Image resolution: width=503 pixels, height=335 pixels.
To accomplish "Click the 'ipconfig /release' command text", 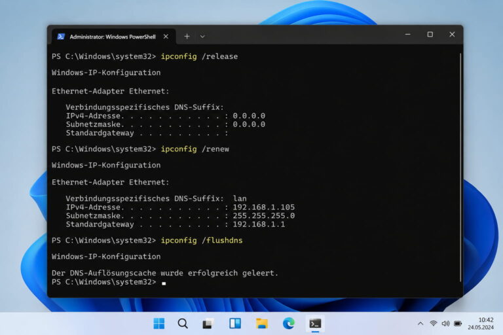I will coord(199,56).
